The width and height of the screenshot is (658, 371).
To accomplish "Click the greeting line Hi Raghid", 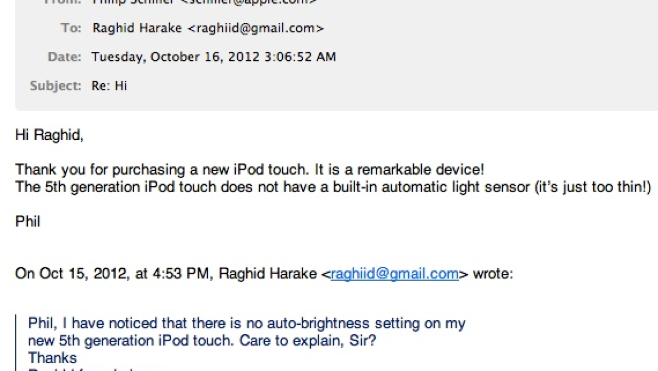I will (x=49, y=135).
